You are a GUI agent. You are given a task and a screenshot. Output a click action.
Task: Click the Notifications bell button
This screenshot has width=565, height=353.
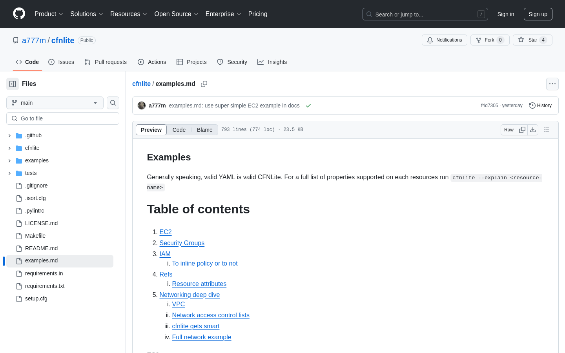(445, 40)
